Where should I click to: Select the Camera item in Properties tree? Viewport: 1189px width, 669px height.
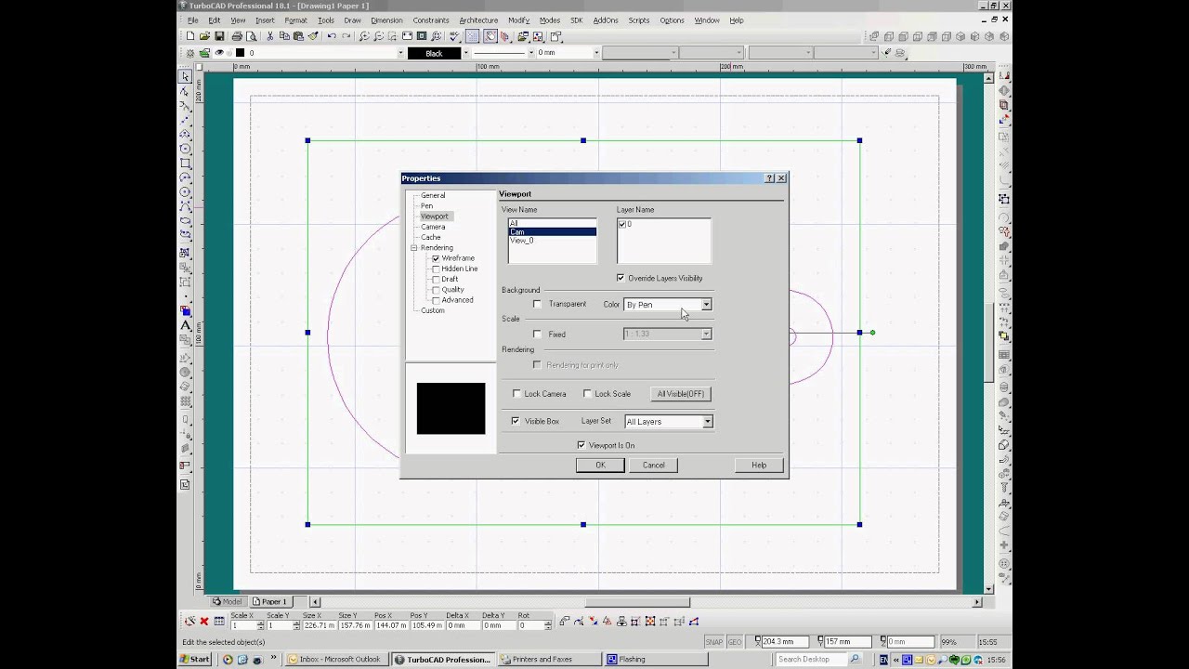coord(433,227)
